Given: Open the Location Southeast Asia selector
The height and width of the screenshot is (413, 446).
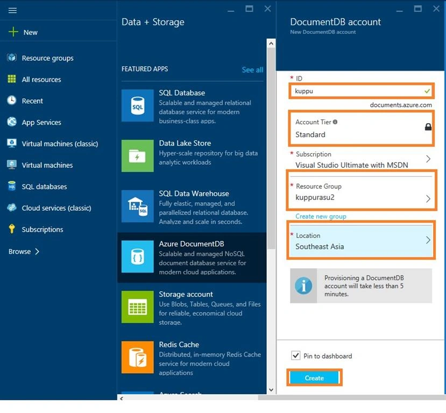Looking at the screenshot, I should click(361, 240).
